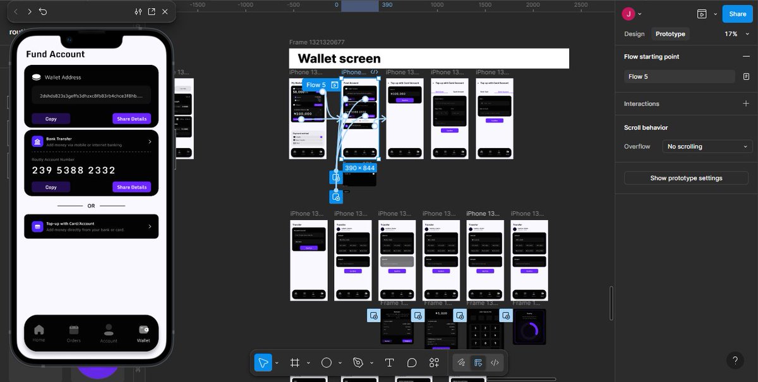Click the Fund Account heading in preview
Screen dimensions: 758x382
pos(56,54)
